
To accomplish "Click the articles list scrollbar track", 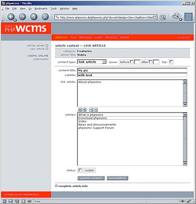I will click(185, 139).
